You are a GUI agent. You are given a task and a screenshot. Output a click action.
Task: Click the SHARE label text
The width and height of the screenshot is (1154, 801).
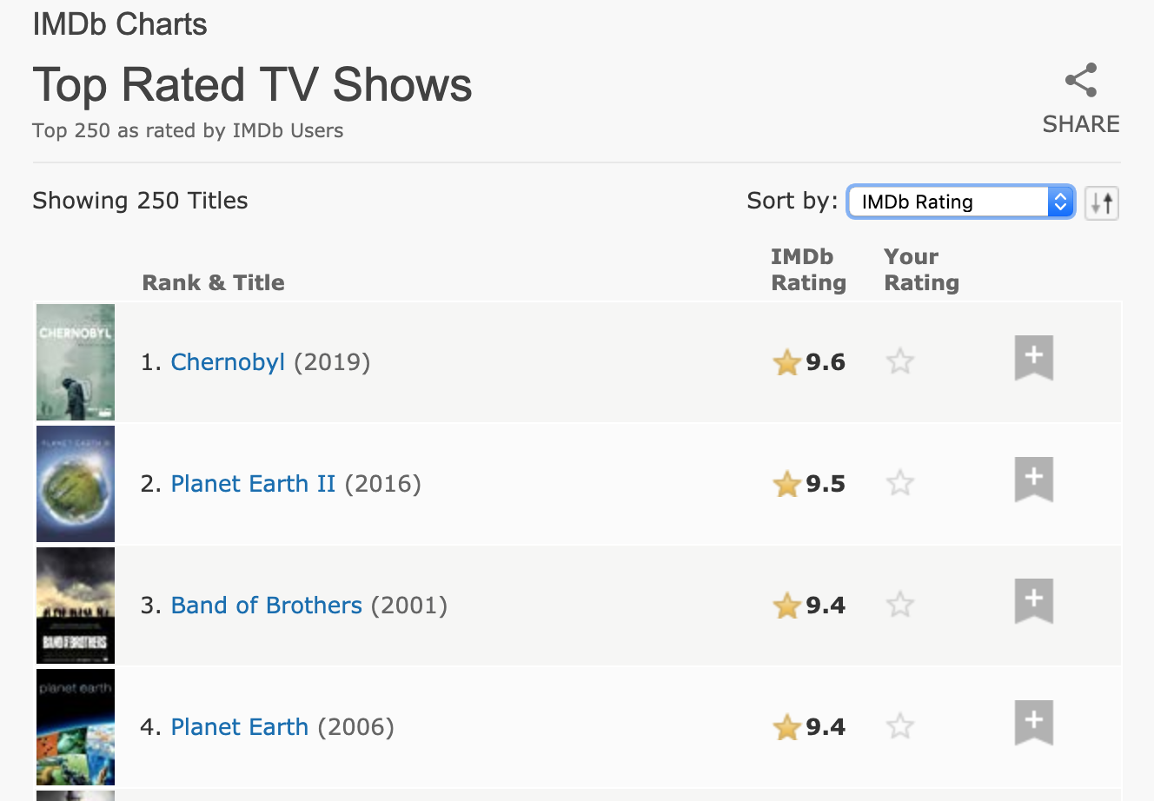coord(1081,124)
